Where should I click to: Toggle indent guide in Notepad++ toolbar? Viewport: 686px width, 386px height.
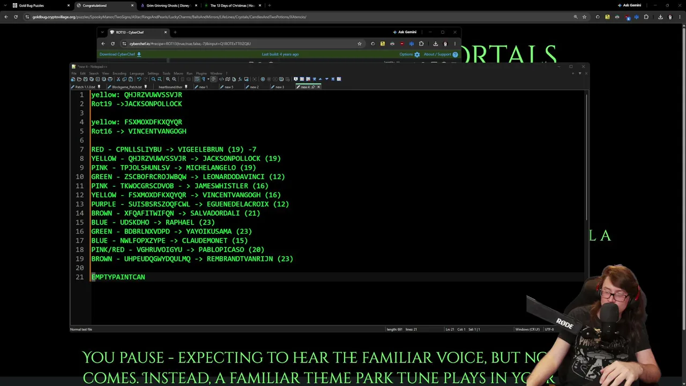tap(213, 79)
